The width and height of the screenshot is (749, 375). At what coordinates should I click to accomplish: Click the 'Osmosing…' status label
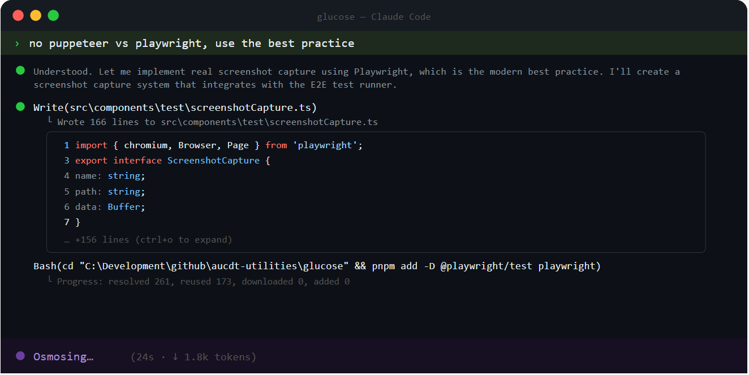[x=63, y=357]
